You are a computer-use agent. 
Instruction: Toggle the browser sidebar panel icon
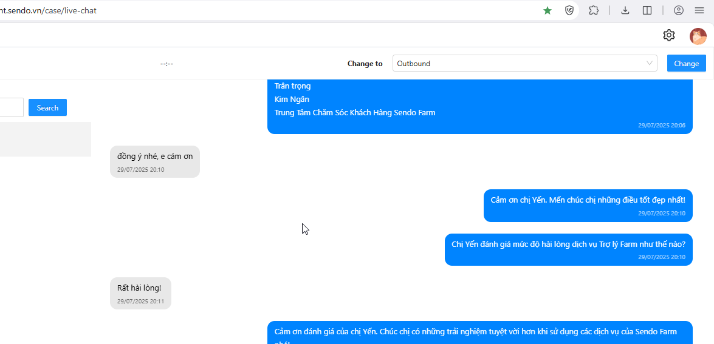647,10
